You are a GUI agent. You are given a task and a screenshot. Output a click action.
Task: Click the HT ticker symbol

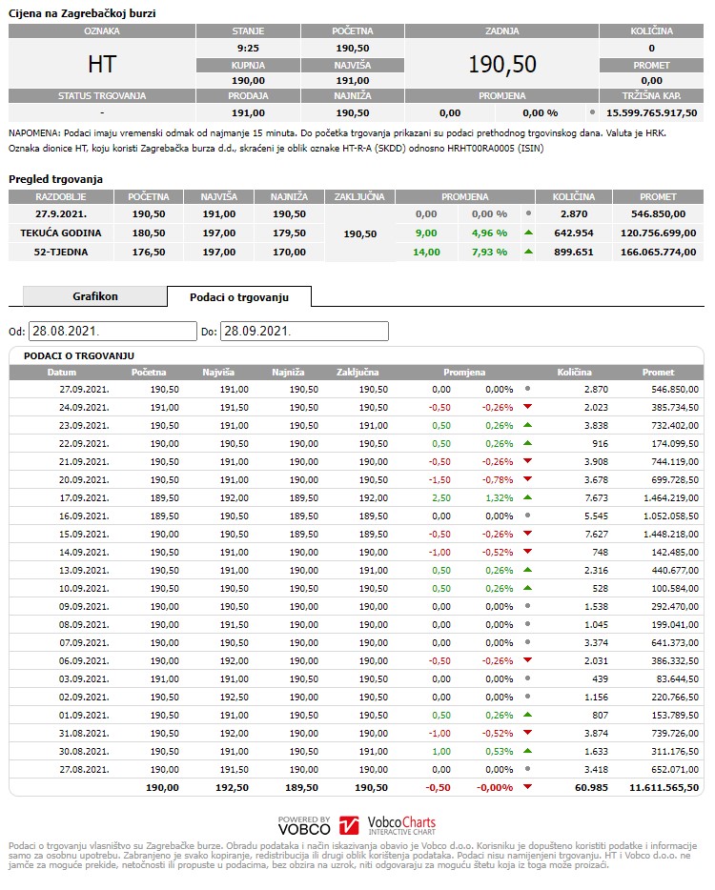point(102,64)
